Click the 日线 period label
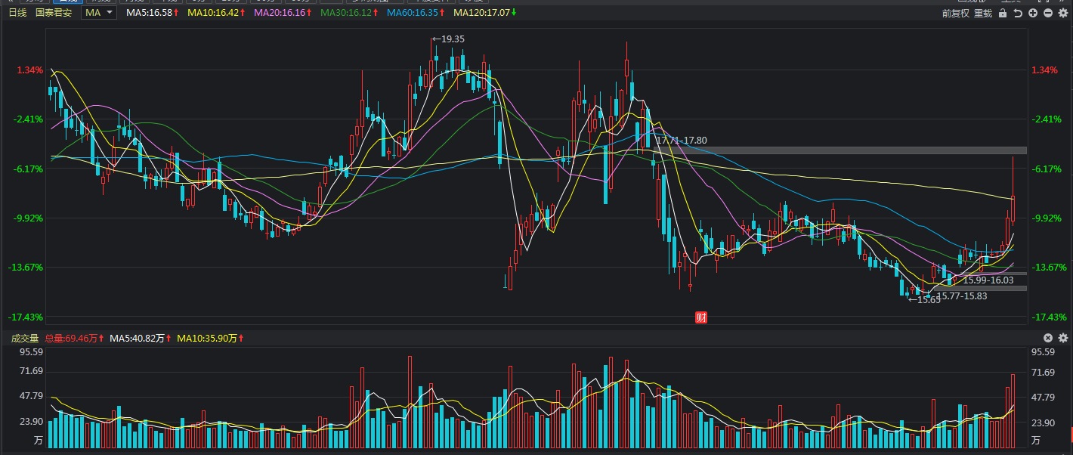Image resolution: width=1073 pixels, height=455 pixels. [17, 13]
